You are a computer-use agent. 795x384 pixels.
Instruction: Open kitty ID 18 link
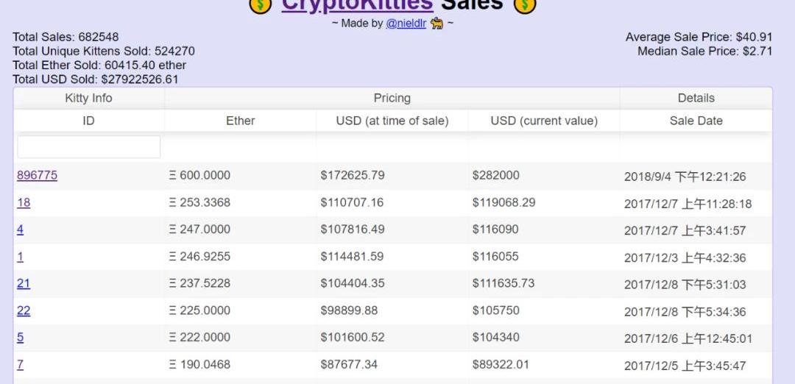24,202
